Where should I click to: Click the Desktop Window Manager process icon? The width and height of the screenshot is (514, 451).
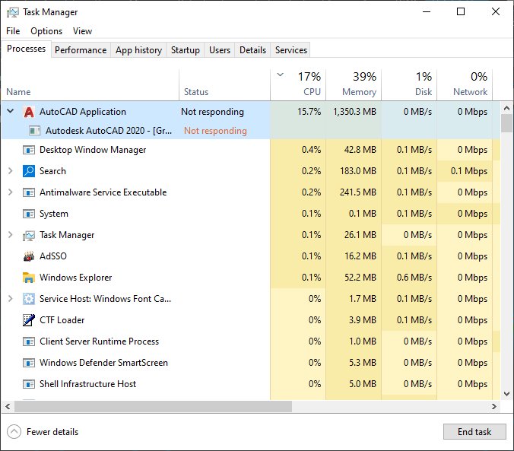coord(29,150)
